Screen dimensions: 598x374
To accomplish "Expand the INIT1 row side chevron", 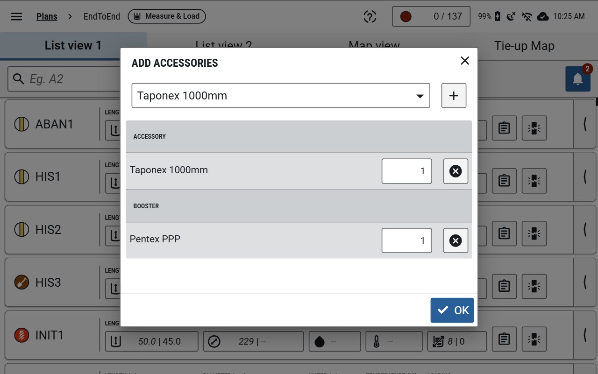I will tap(585, 335).
